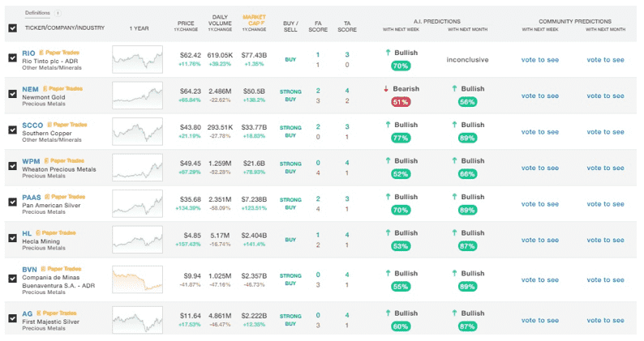
Task: Open AG one-year chart thumbnail
Action: point(137,320)
